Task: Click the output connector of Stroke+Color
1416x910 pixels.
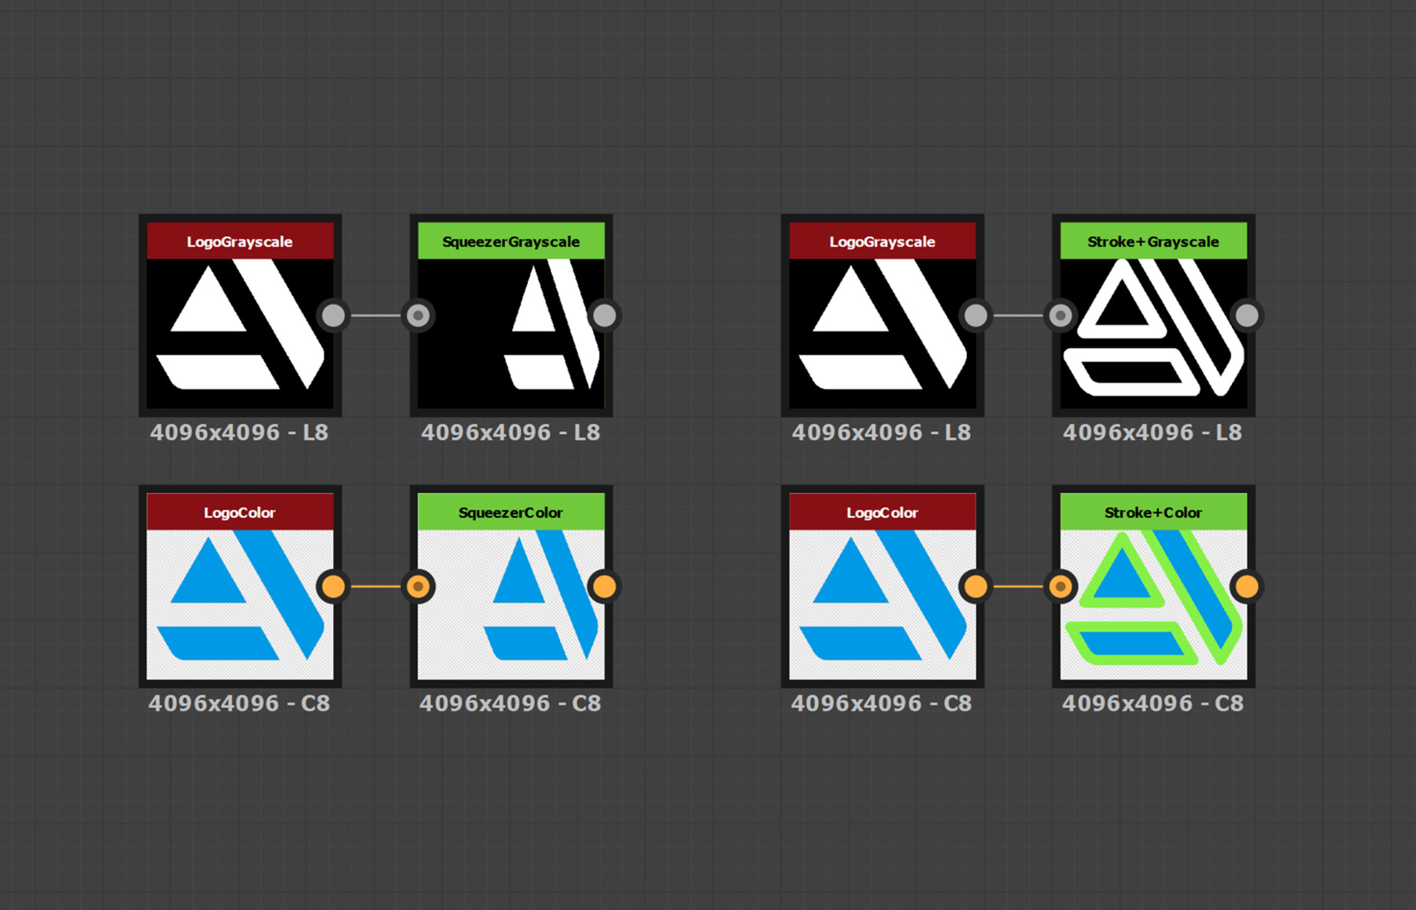Action: click(1248, 586)
